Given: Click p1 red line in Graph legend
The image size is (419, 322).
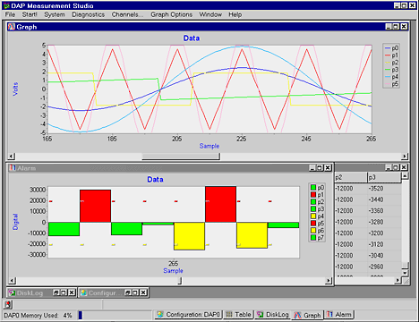Looking at the screenshot, I should point(388,55).
